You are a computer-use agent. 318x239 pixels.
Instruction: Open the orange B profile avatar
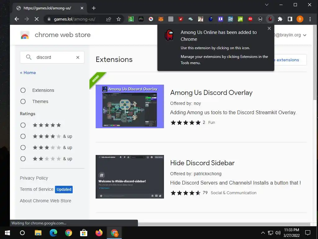300,19
